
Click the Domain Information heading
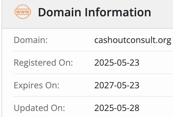pyautogui.click(x=95, y=12)
